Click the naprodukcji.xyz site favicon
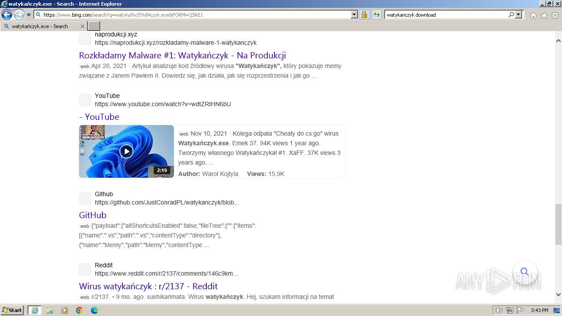562x316 pixels. point(85,39)
